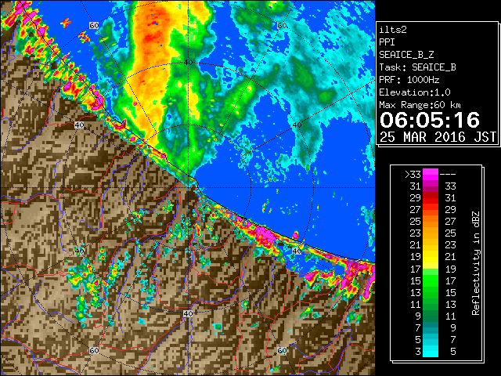Select the 'Elevation:1.0' text
This screenshot has width=501, height=376.
(415, 92)
